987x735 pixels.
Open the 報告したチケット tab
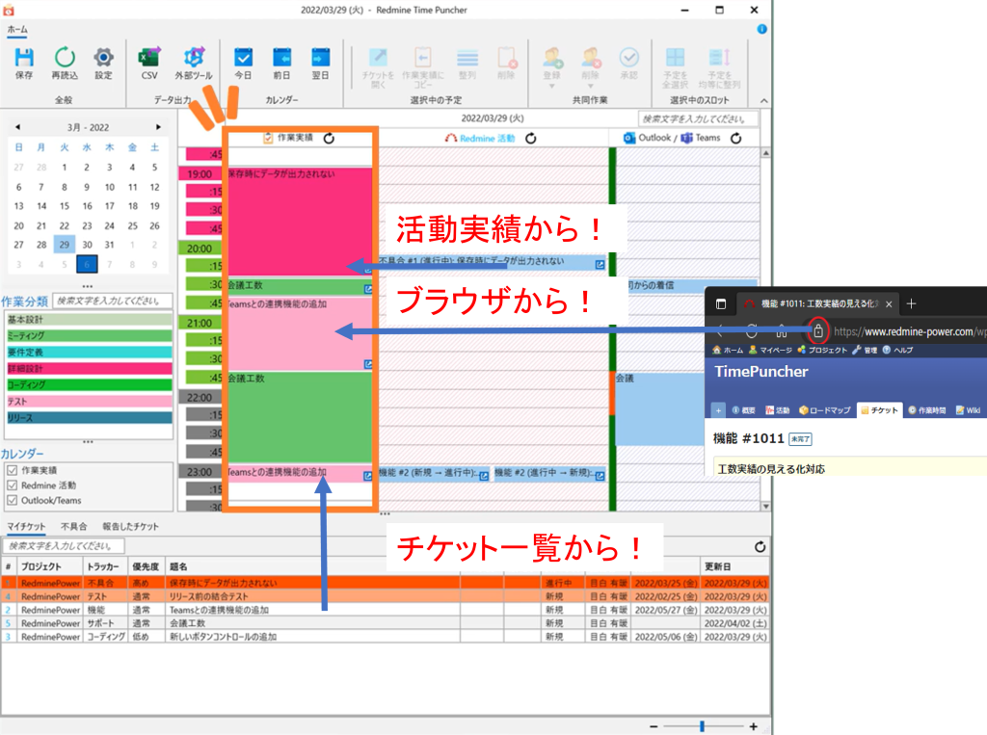pyautogui.click(x=131, y=527)
